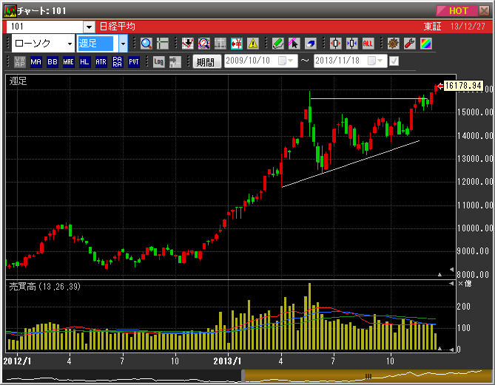Open the 週足 timeframe dropdown
Image resolution: width=495 pixels, height=385 pixels.
pyautogui.click(x=123, y=44)
